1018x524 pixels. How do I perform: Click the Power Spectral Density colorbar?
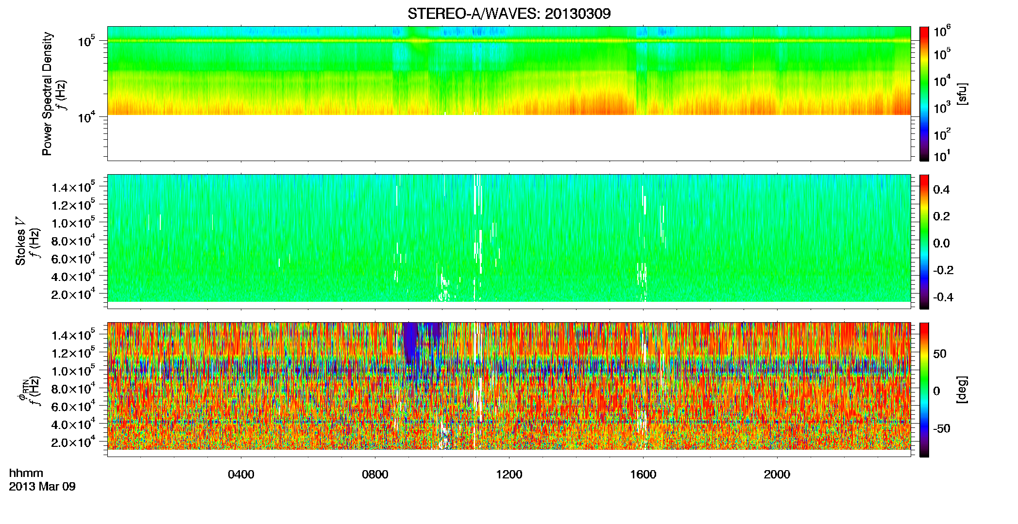pyautogui.click(x=924, y=94)
